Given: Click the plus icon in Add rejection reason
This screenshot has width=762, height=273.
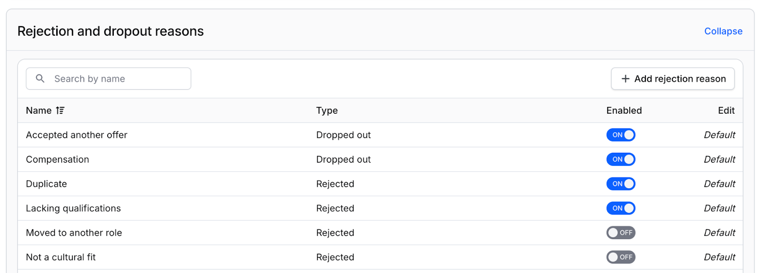Looking at the screenshot, I should point(625,78).
